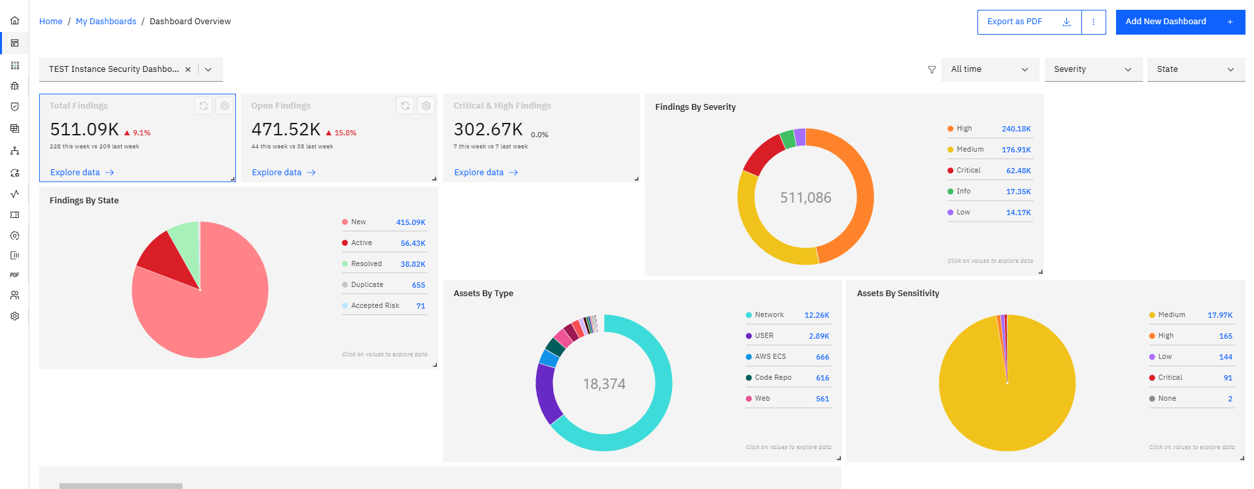Open Total Findings widget settings gear
This screenshot has height=489, width=1254.
pyautogui.click(x=224, y=105)
